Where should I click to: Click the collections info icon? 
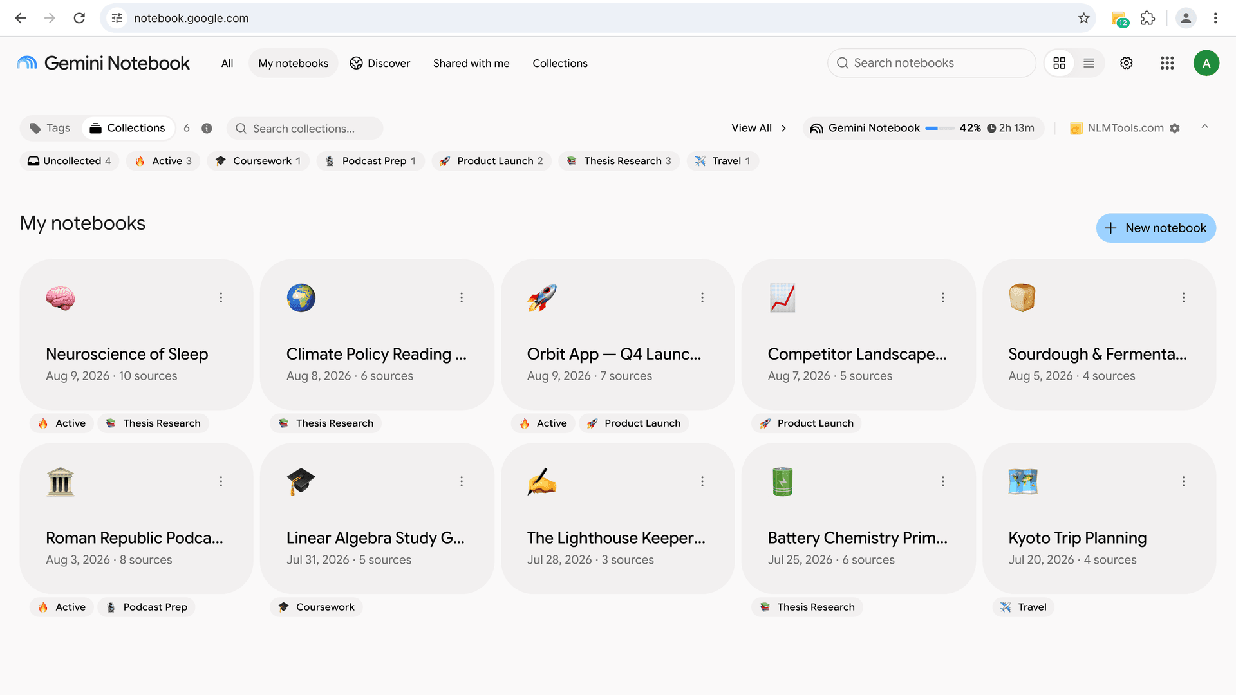[207, 128]
